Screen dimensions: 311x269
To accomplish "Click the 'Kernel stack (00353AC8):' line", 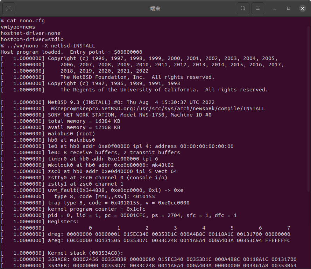I will (62, 253).
